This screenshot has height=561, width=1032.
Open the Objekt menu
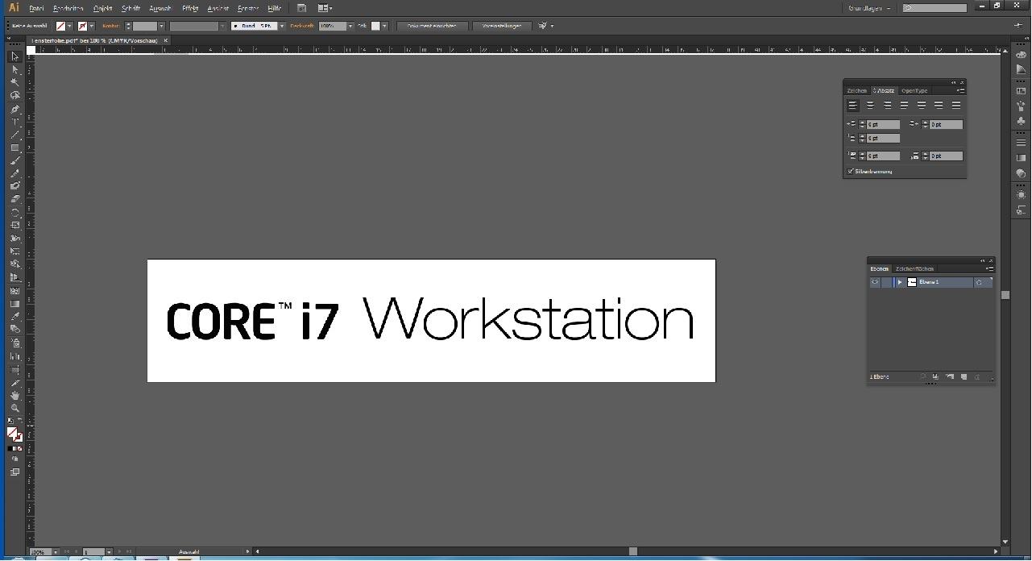pyautogui.click(x=102, y=8)
